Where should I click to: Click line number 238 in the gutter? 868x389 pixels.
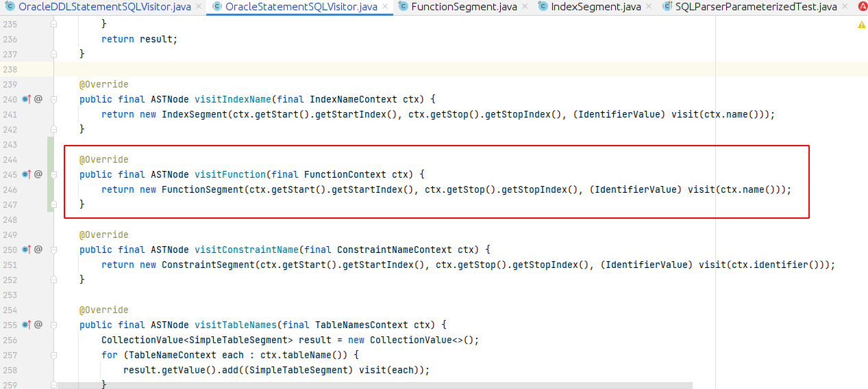[10, 69]
